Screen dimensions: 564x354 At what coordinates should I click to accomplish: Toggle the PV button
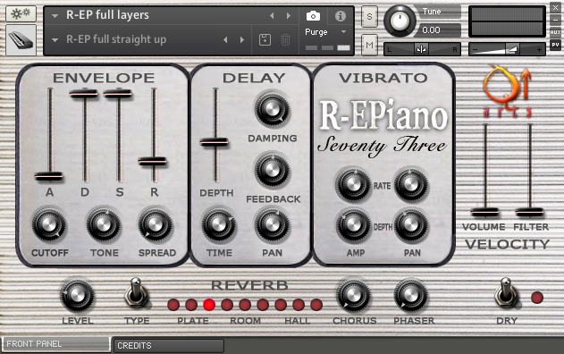(555, 45)
